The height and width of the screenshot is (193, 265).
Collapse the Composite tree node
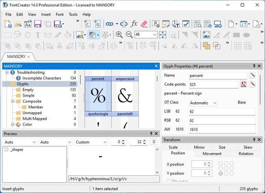pyautogui.click(x=12, y=101)
